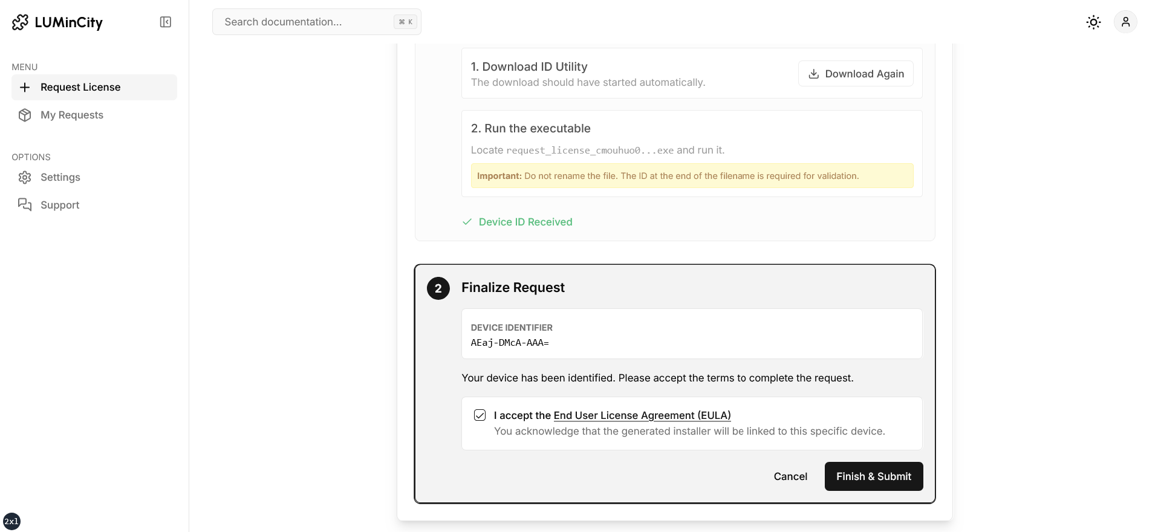Select Request License in the menu
Viewport: 1161px width, 532px height.
94,88
